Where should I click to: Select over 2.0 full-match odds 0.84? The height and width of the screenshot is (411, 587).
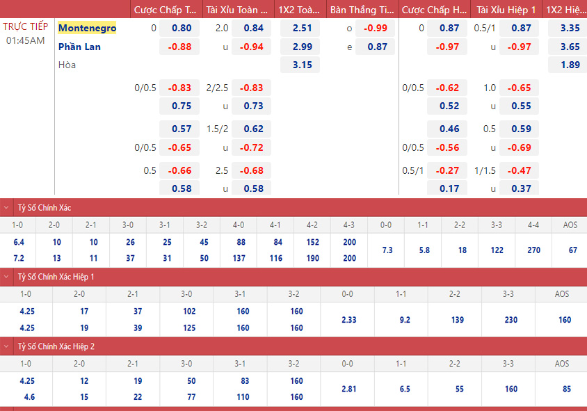[253, 29]
